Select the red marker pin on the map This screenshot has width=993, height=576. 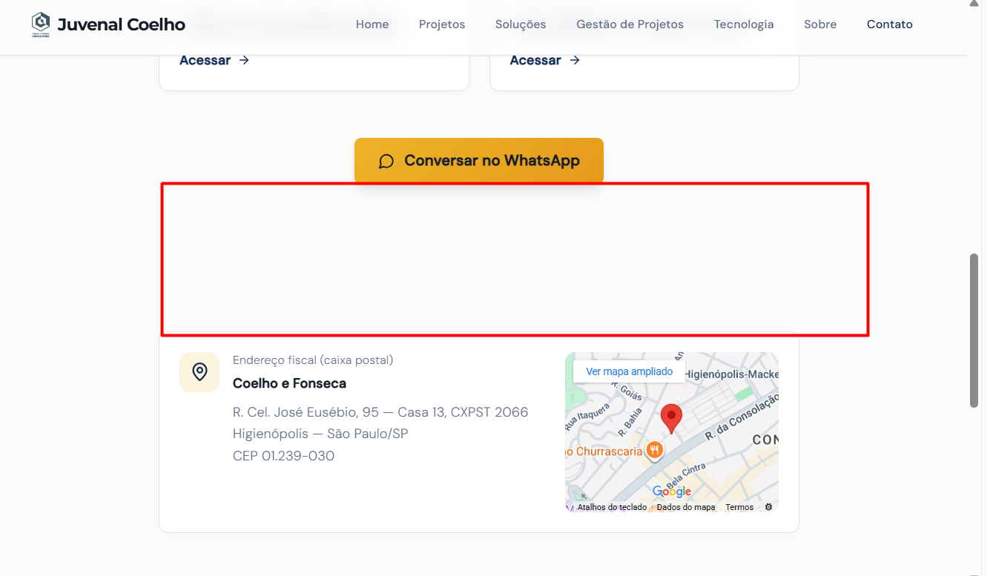click(x=671, y=418)
